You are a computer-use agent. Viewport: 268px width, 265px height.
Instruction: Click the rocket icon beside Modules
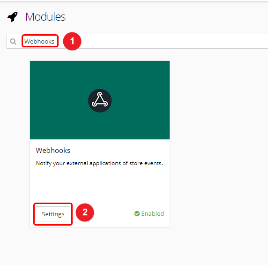pos(13,17)
